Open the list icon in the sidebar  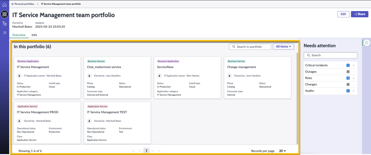(4, 33)
